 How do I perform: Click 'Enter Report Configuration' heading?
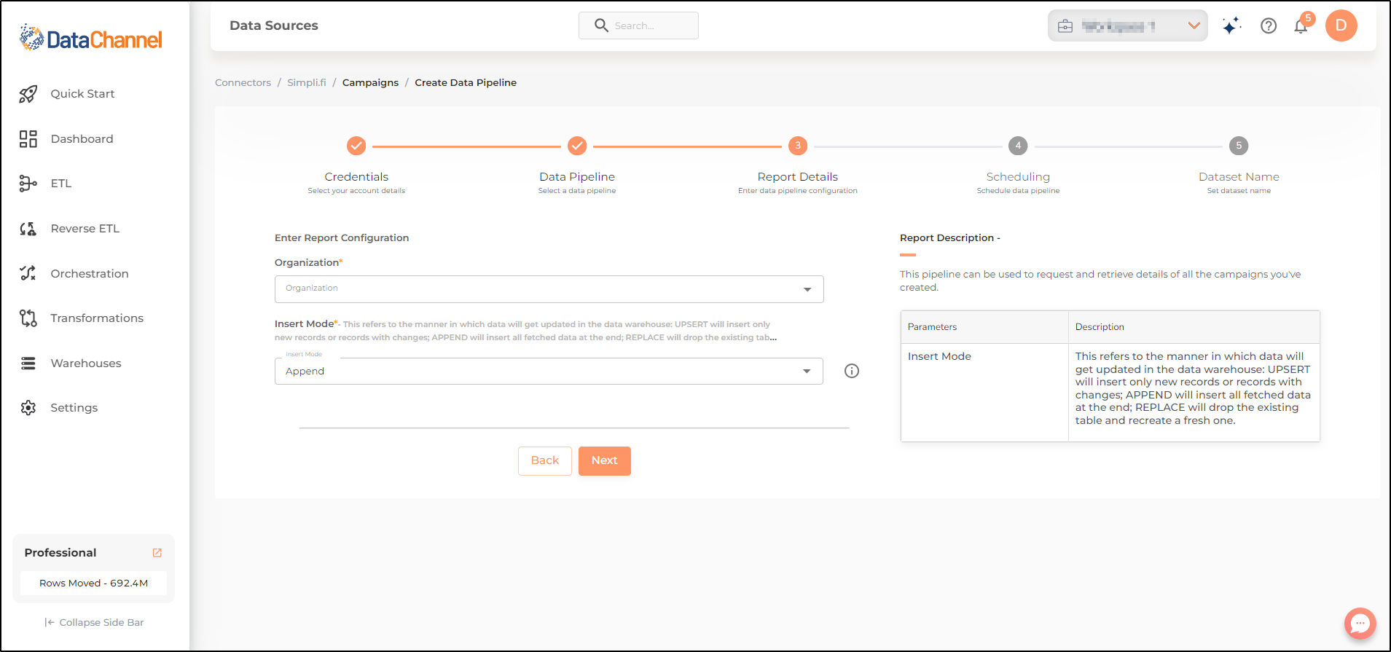click(342, 238)
